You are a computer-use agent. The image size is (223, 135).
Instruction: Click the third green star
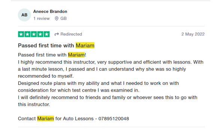pyautogui.click(x=34, y=34)
